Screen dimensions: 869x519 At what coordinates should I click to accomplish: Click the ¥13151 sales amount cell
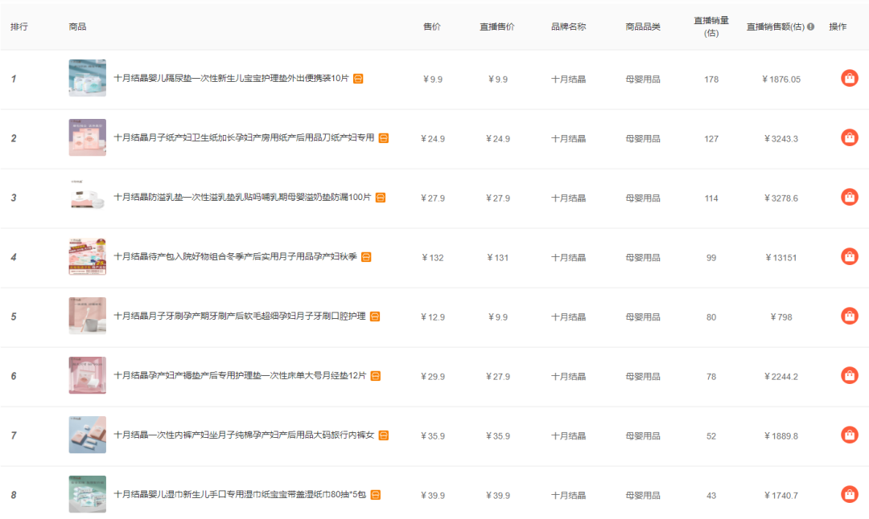(x=780, y=258)
